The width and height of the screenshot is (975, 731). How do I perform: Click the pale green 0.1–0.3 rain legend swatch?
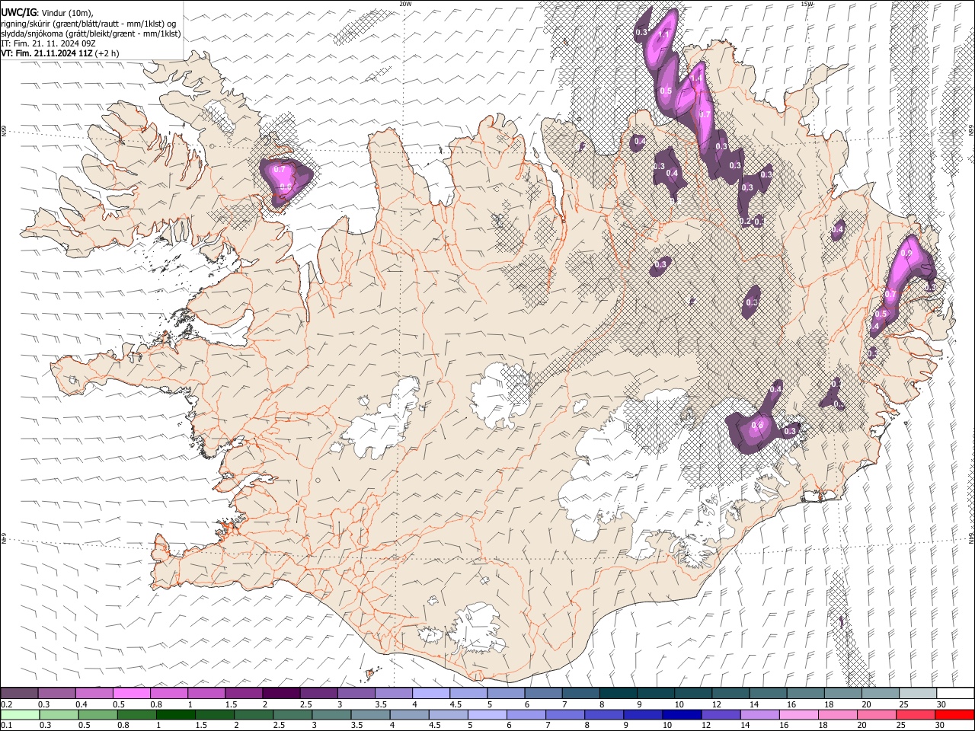(20, 714)
